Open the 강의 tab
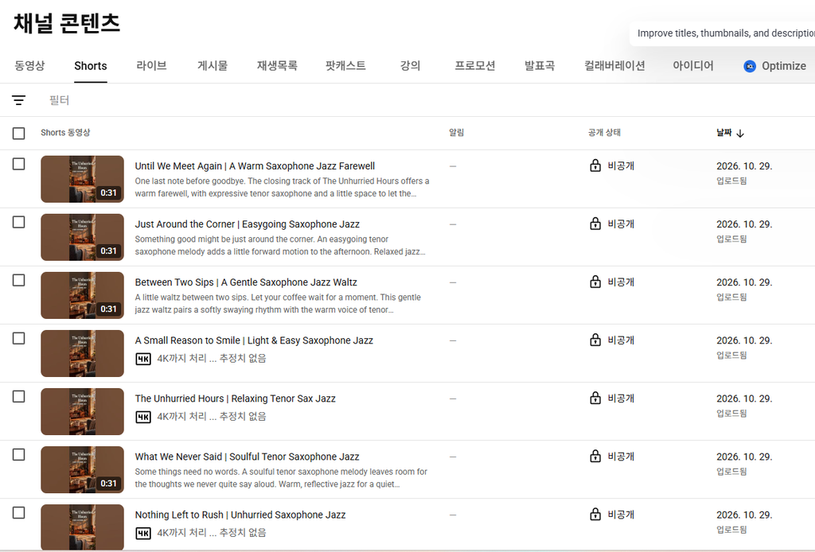 point(410,66)
